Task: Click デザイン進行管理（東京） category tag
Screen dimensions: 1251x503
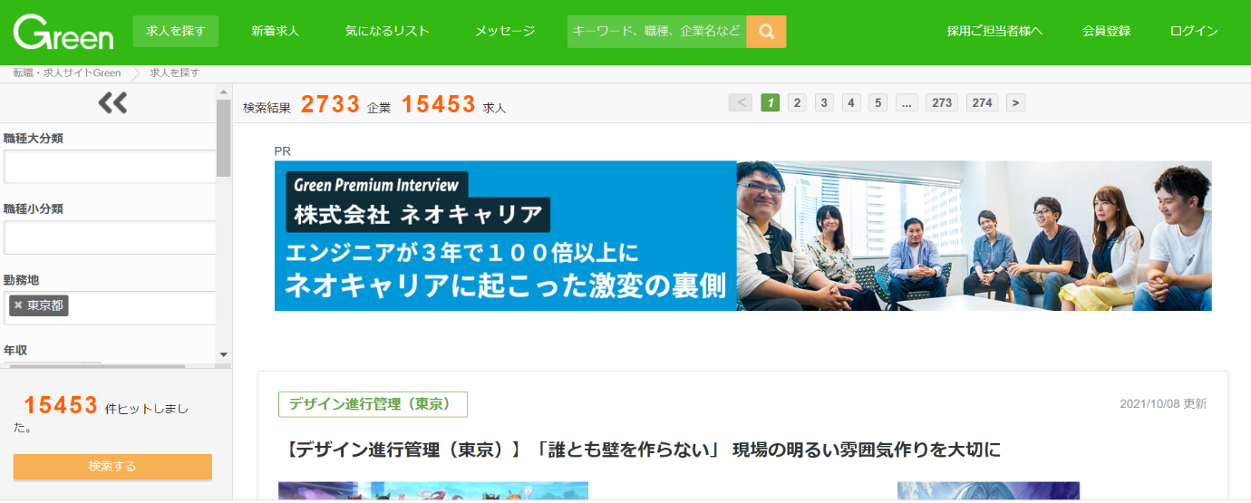Action: 373,404
